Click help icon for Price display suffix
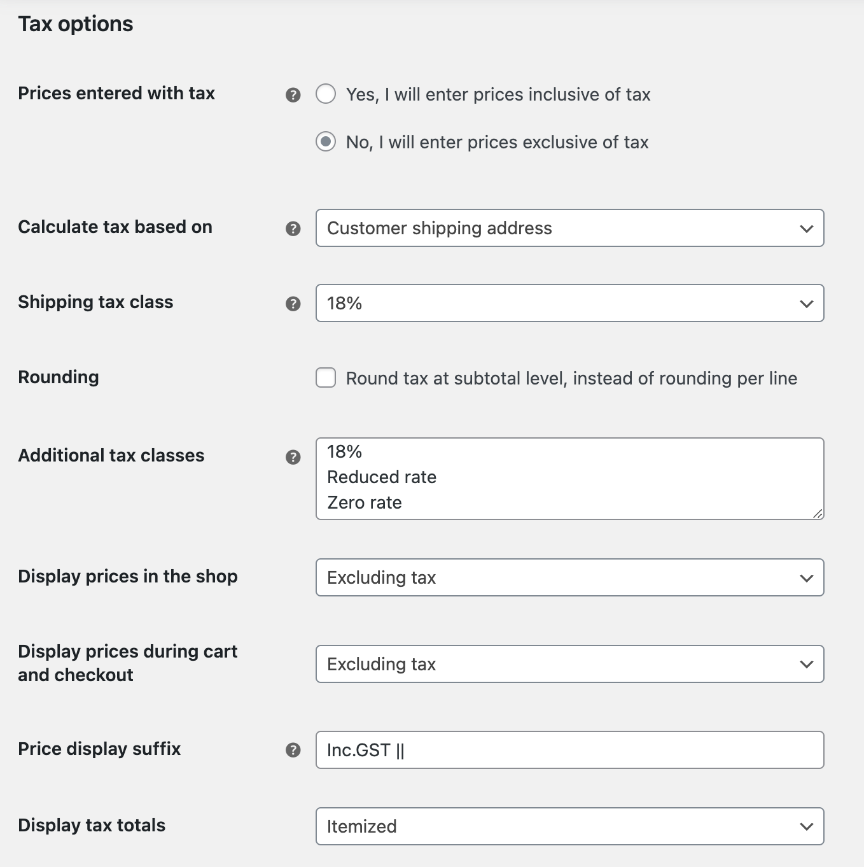864x867 pixels. point(293,750)
